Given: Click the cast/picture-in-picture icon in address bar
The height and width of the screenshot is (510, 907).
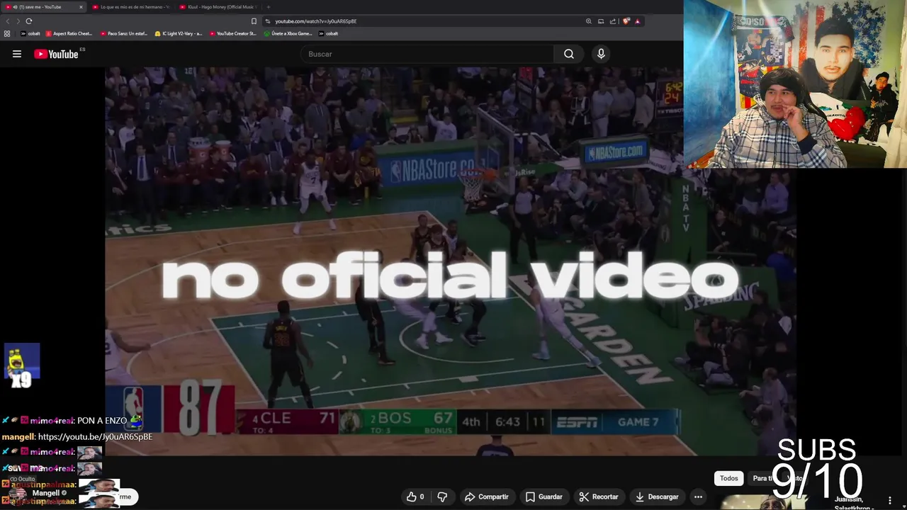Looking at the screenshot, I should point(601,21).
